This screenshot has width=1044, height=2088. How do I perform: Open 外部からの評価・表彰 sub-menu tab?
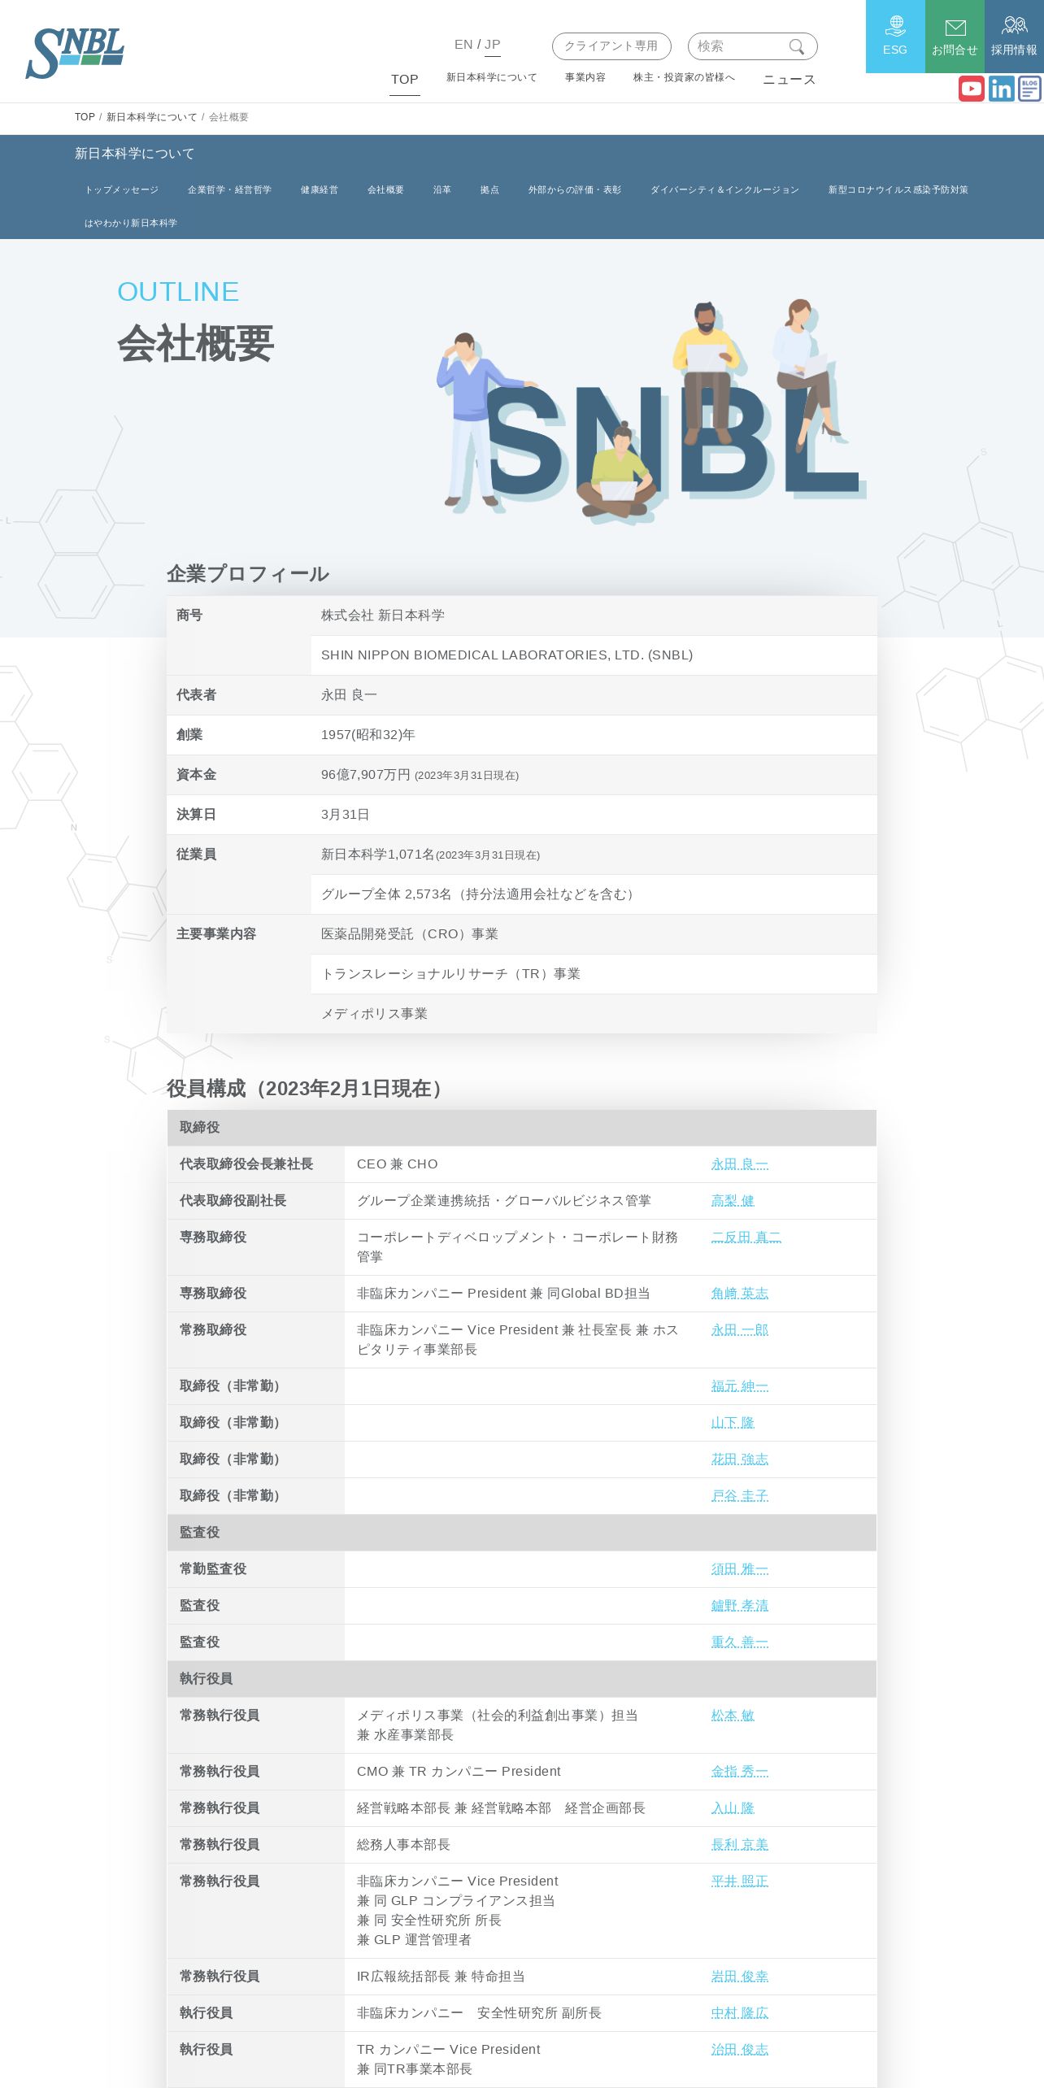575,189
